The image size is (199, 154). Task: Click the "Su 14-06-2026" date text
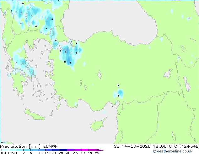[132, 146]
